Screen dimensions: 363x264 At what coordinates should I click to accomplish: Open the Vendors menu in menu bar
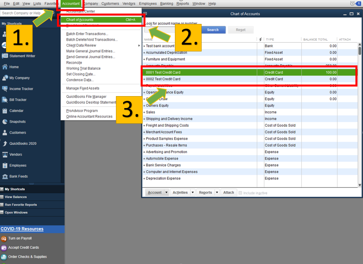coord(129,4)
